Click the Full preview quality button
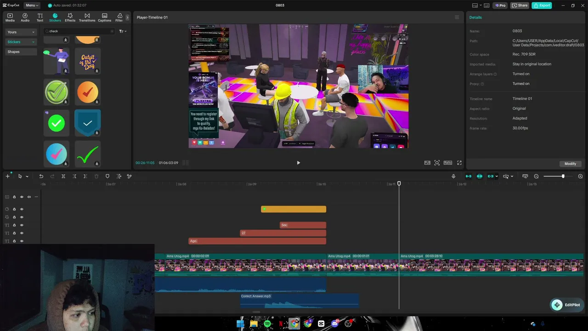 pos(427,163)
